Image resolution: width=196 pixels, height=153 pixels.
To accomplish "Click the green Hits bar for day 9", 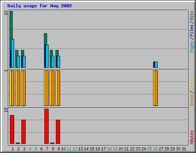I will pos(57,53).
